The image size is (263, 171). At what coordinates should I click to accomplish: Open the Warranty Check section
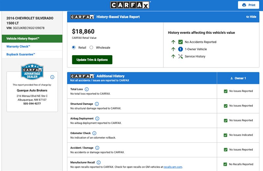coord(18,47)
